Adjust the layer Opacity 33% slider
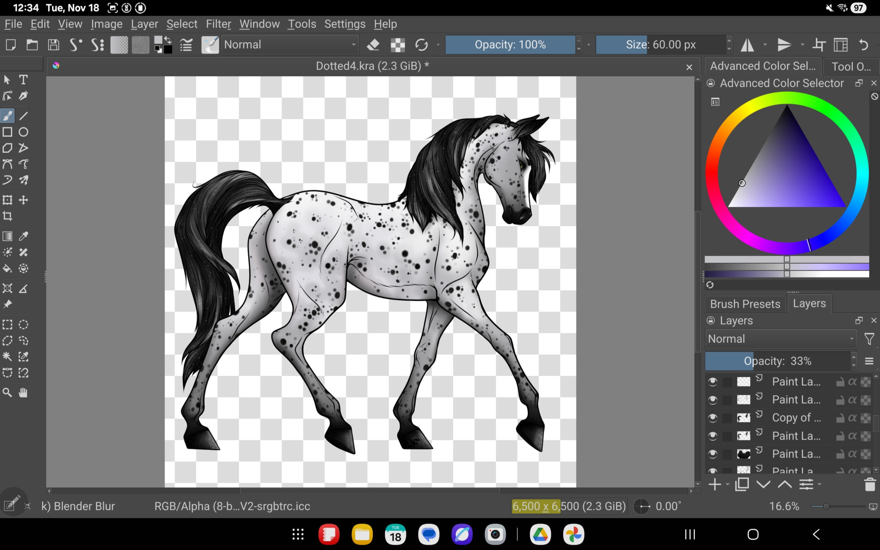Screen dimensions: 880x550 [778, 361]
